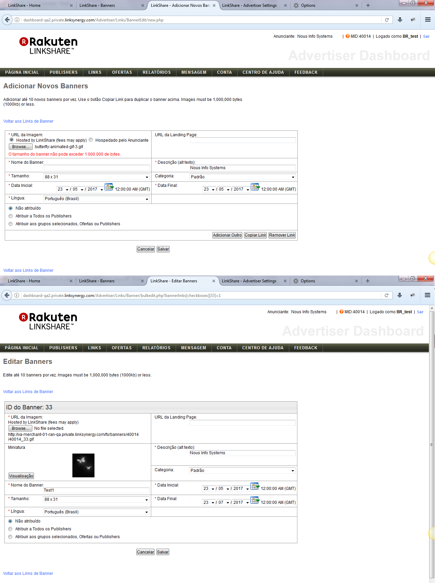Open browser hamburger menu in Editar Banners window
The image size is (435, 583).
pos(427,295)
